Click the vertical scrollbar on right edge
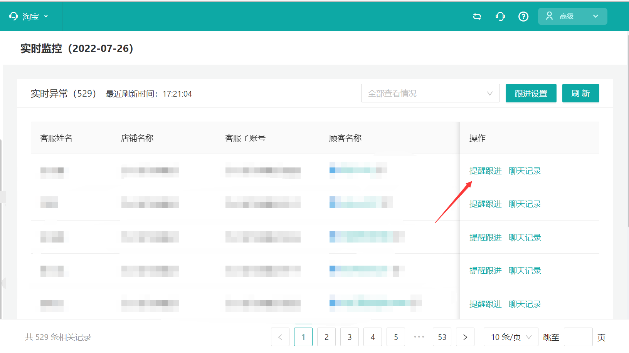 (628, 131)
